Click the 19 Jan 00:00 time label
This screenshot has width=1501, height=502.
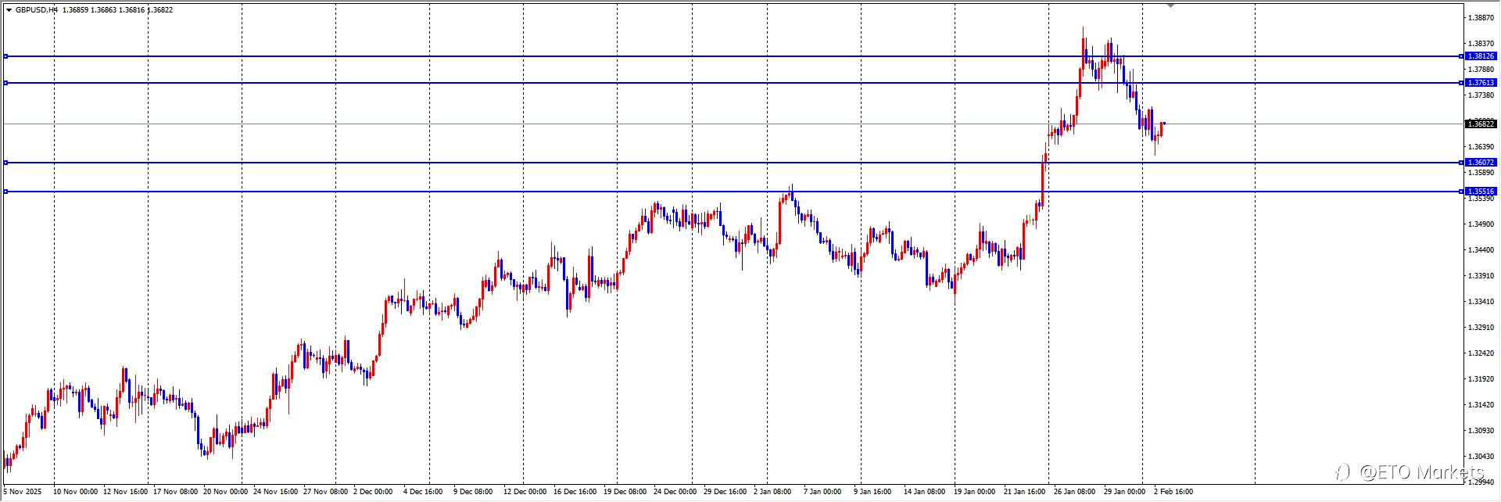coord(975,492)
